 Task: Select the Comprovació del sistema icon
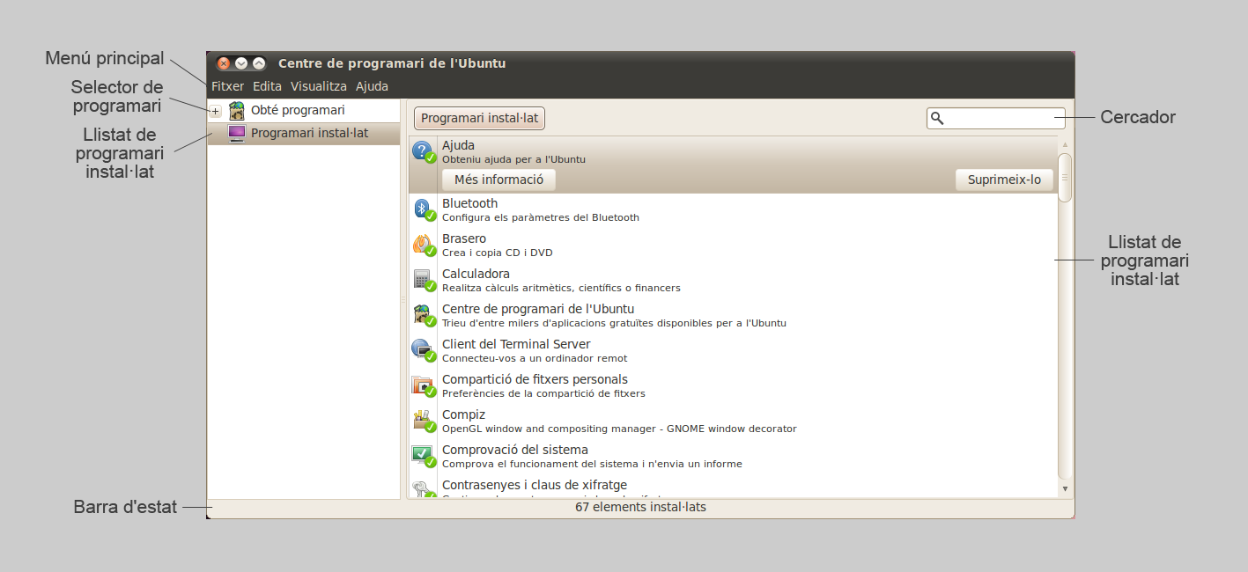424,456
